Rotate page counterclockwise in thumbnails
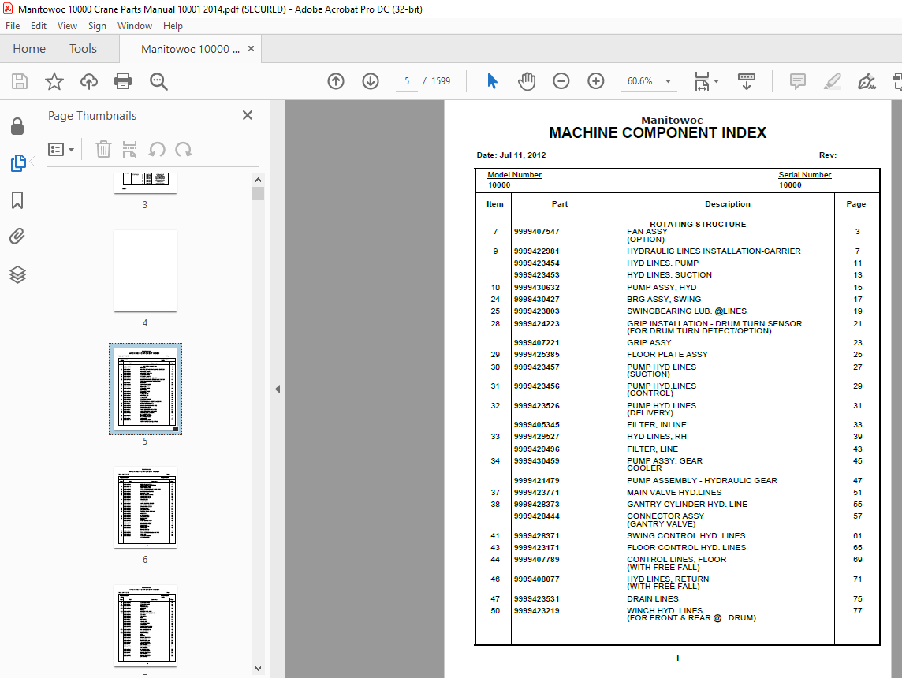The width and height of the screenshot is (902, 678). (x=156, y=150)
